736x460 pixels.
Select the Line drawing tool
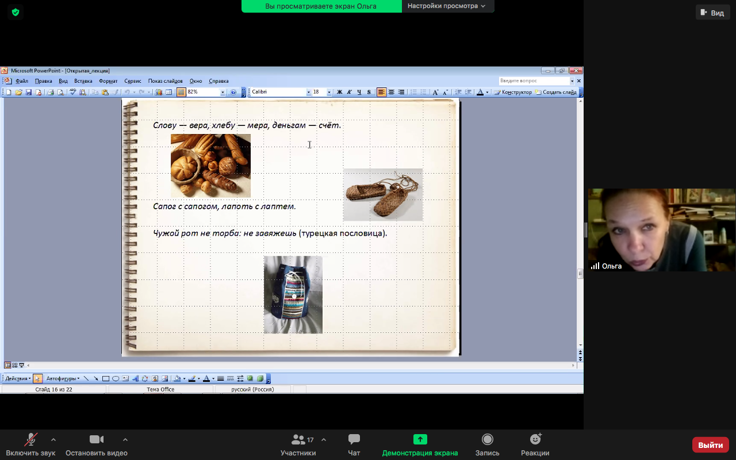[x=86, y=378]
